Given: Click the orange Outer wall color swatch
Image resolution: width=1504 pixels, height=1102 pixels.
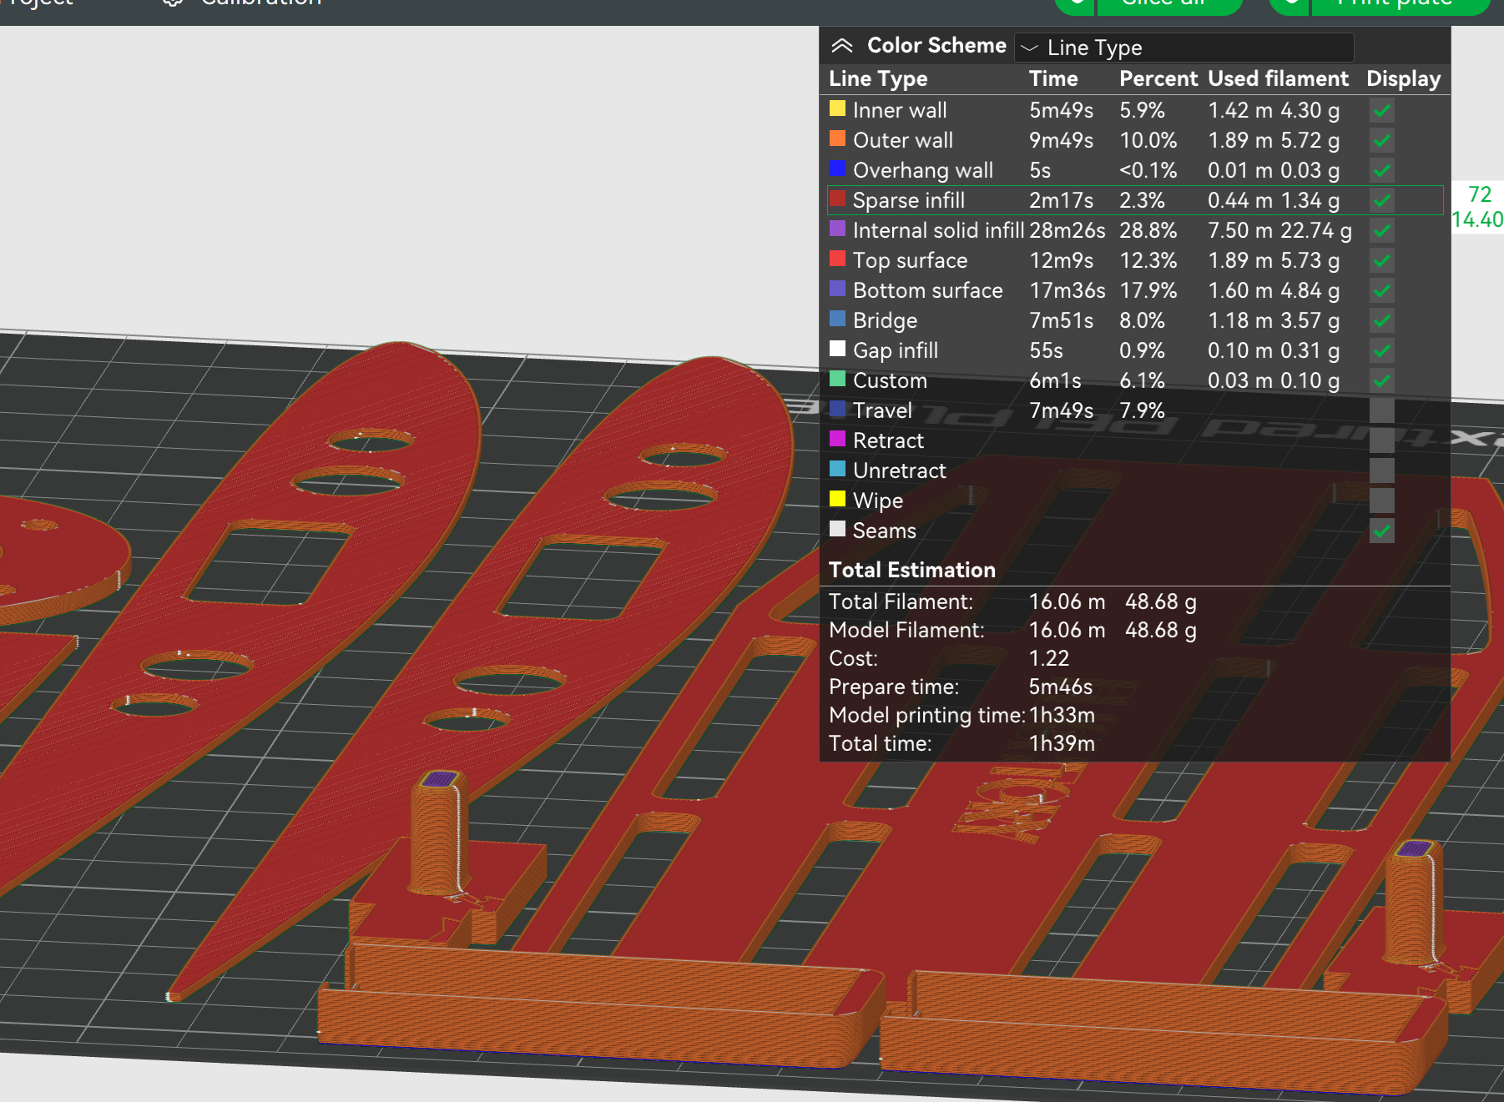Looking at the screenshot, I should (837, 138).
